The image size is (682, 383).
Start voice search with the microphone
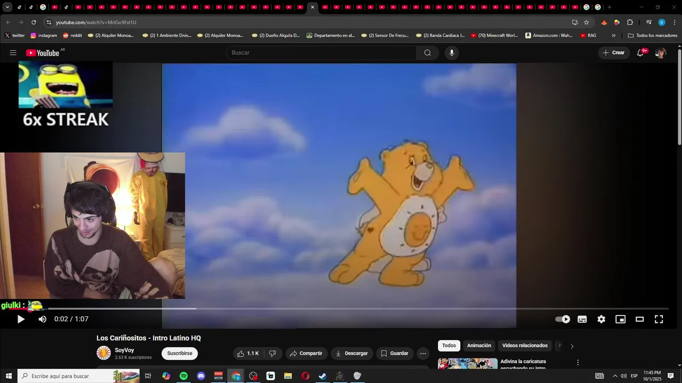click(x=452, y=53)
